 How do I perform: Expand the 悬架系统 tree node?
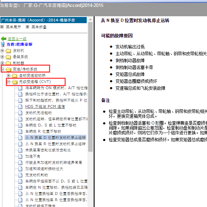[x=2, y=57]
